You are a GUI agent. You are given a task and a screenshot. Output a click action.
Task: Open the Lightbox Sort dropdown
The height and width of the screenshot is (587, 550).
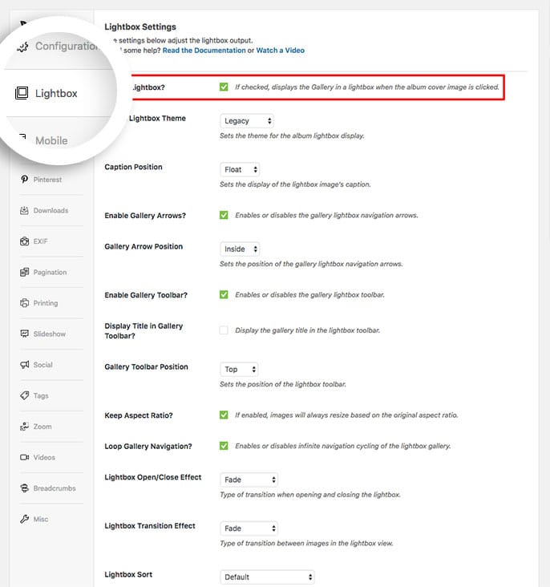(x=267, y=577)
